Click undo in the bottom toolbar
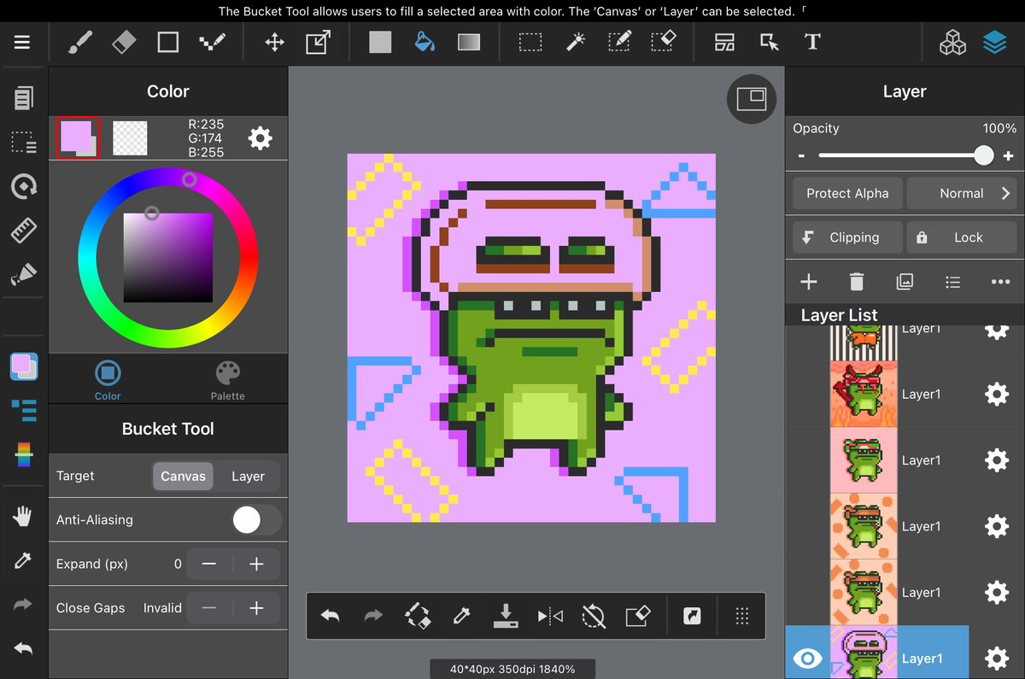Viewport: 1025px width, 679px height. (x=330, y=616)
